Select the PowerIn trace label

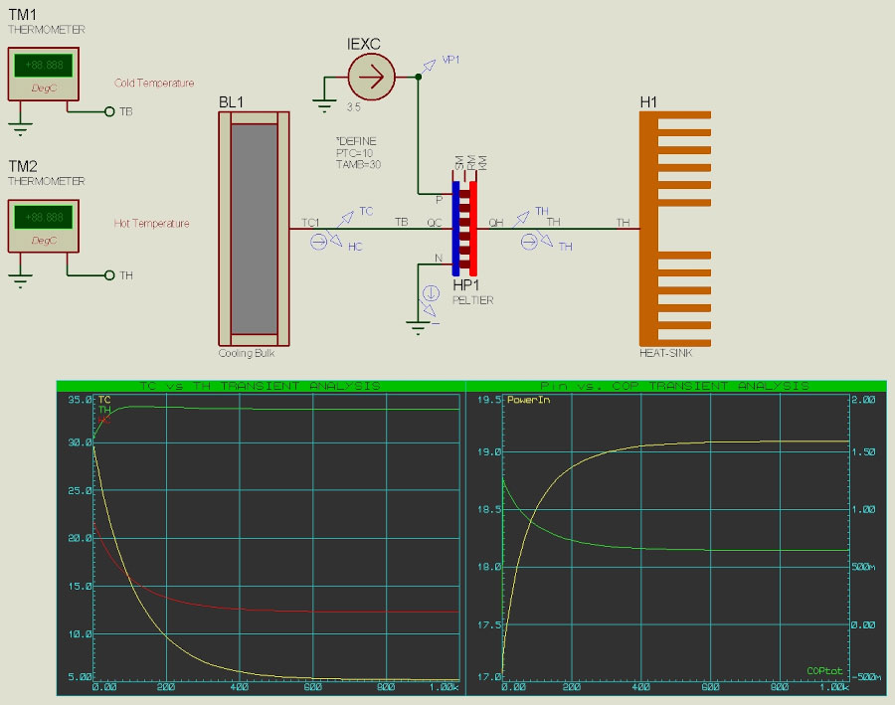[x=528, y=400]
